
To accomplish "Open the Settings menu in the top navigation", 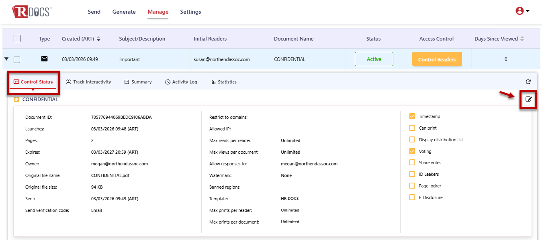I will [x=190, y=12].
